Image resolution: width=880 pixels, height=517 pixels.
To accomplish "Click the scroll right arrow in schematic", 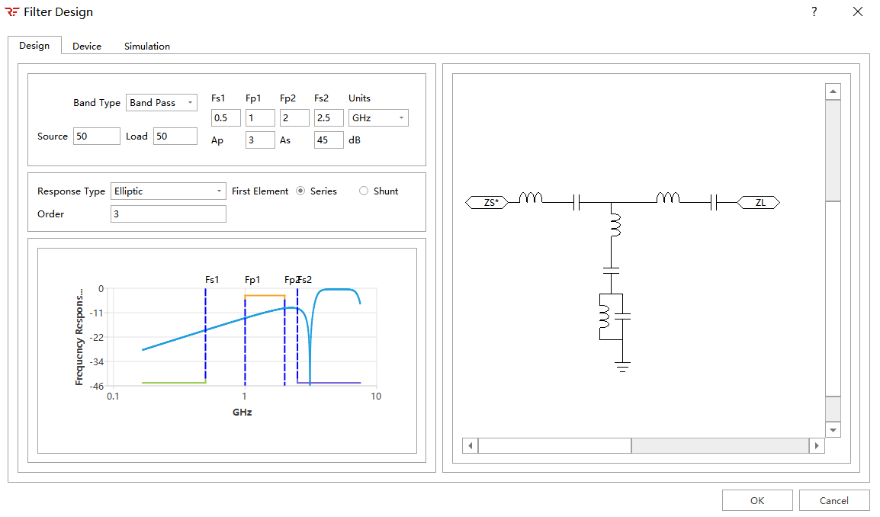I will (817, 446).
